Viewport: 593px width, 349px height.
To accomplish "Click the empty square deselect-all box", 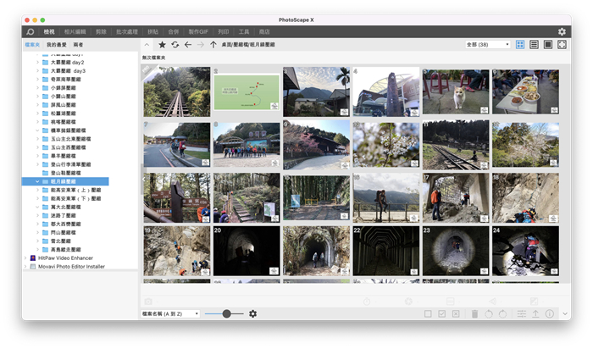I will [x=428, y=314].
